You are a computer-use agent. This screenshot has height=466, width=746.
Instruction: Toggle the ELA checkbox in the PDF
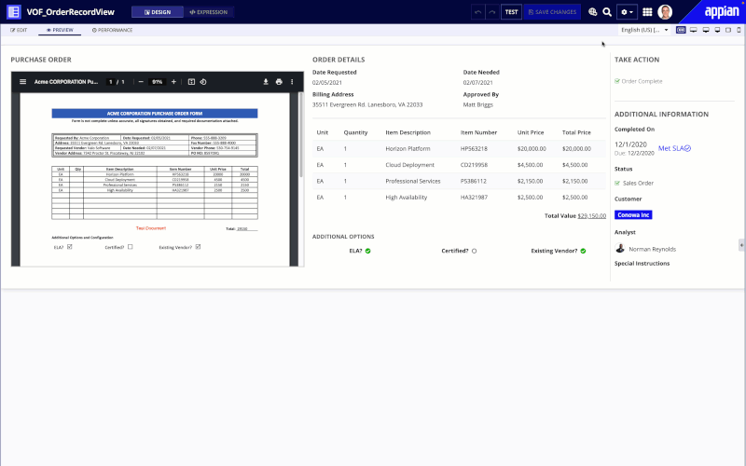[69, 247]
